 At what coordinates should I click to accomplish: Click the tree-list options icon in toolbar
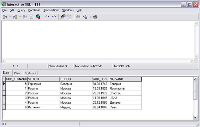point(85,17)
